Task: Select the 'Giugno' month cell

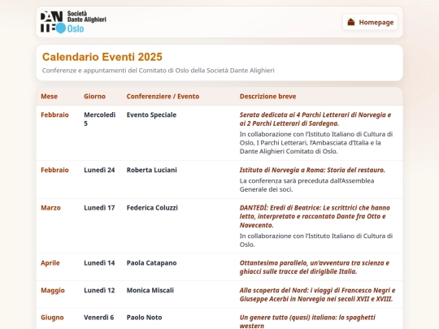Action: (x=52, y=318)
